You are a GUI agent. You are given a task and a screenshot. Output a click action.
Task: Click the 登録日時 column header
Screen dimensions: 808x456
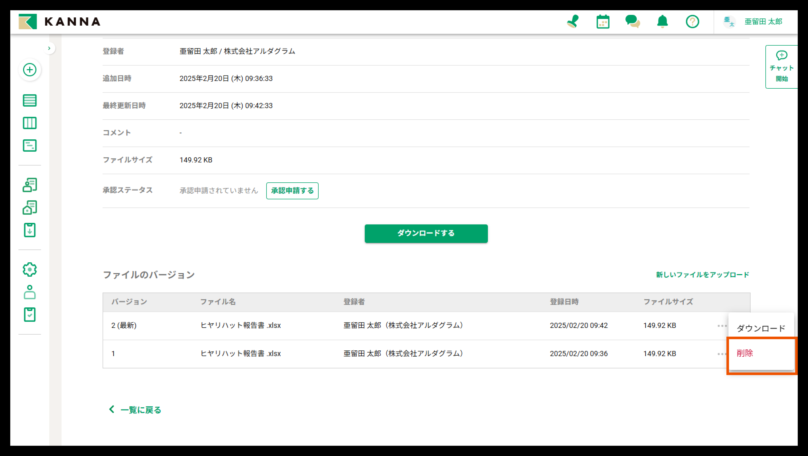564,302
